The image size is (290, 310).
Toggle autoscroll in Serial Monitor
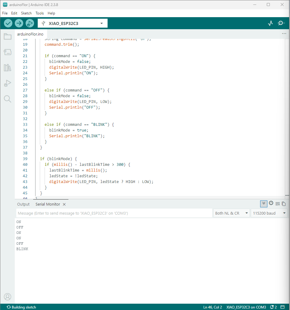(264, 204)
